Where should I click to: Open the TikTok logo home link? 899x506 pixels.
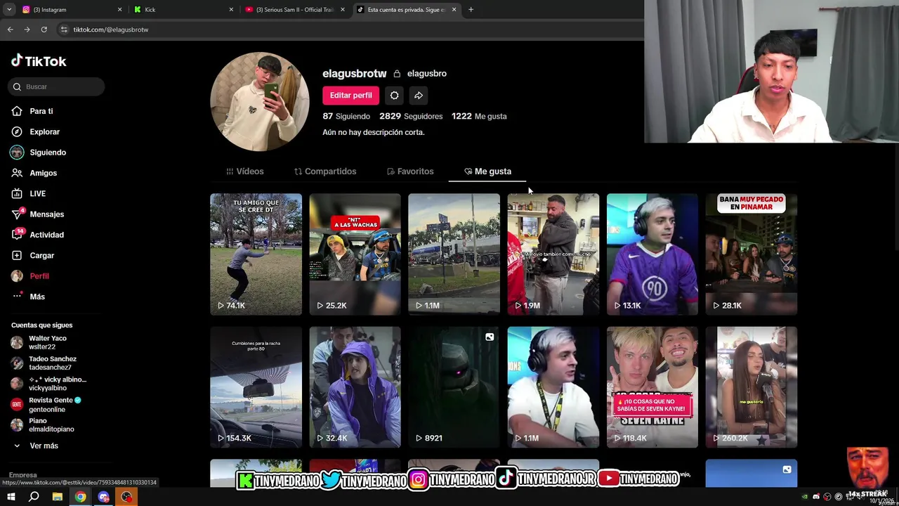(39, 61)
